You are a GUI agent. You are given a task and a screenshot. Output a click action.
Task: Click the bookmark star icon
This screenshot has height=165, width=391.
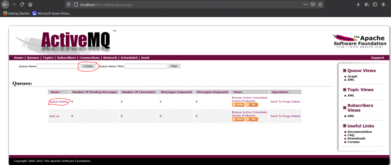click(320, 4)
